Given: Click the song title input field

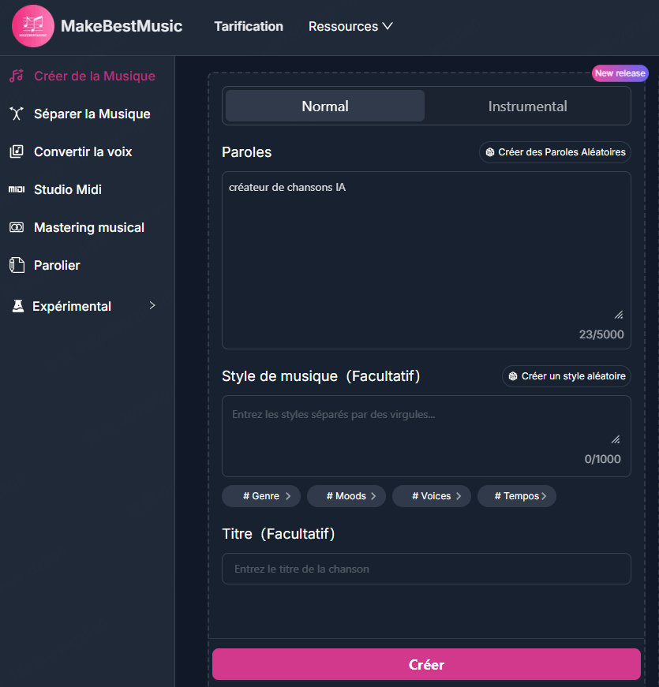Looking at the screenshot, I should (x=426, y=569).
